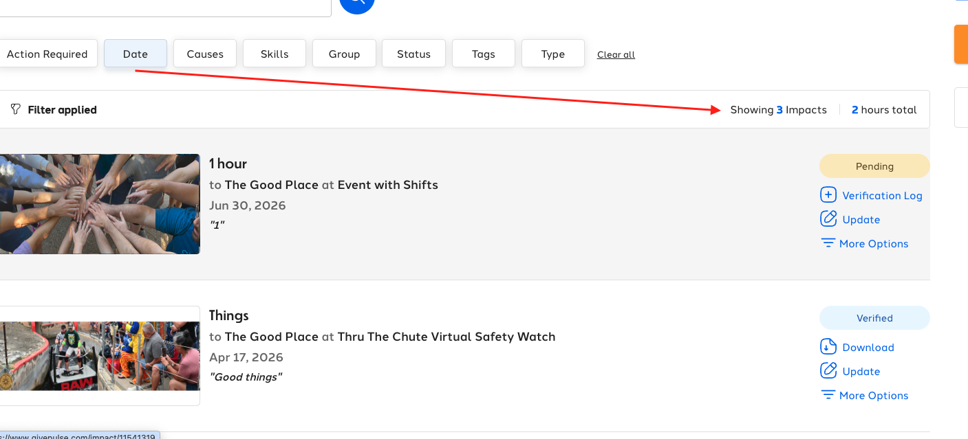Toggle the Action Required filter
968x439 pixels.
tap(47, 54)
